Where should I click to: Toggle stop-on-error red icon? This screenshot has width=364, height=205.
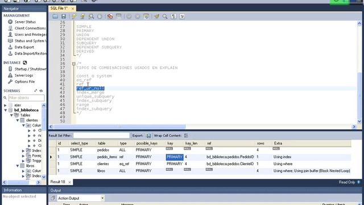pos(110,17)
